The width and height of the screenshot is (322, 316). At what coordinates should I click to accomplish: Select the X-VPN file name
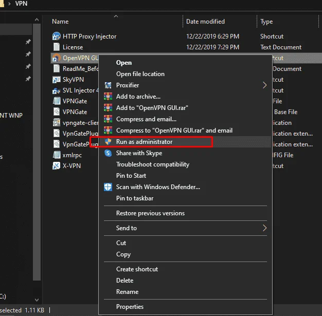(x=71, y=166)
